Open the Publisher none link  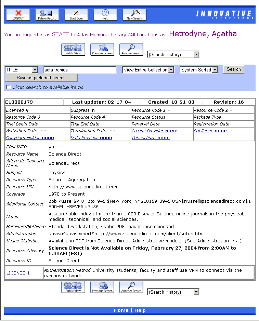pos(210,131)
